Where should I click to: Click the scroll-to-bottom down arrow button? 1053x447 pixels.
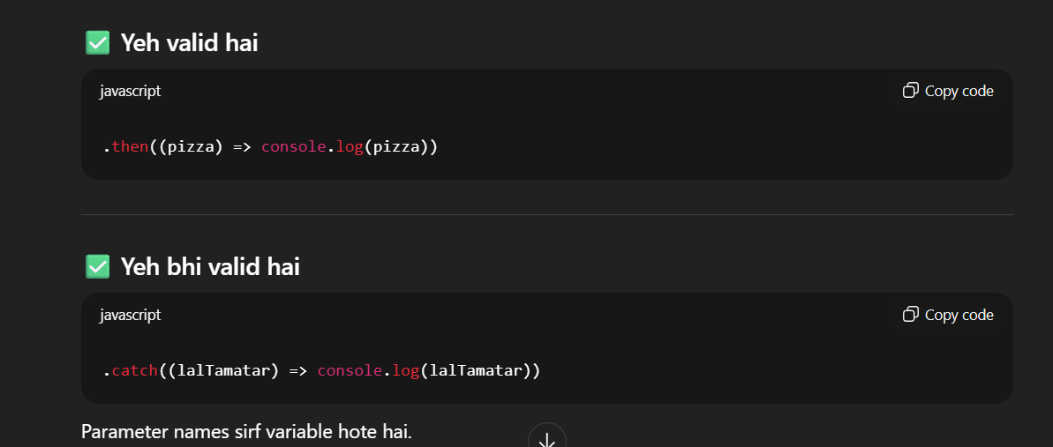coord(546,438)
